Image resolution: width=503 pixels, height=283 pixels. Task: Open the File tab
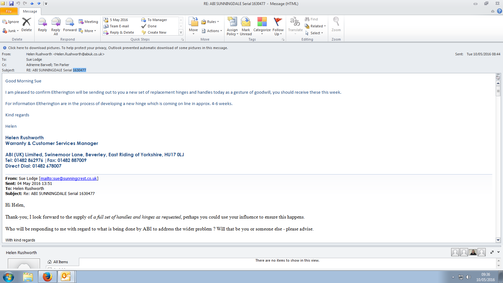click(x=9, y=11)
